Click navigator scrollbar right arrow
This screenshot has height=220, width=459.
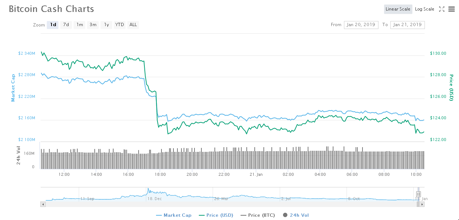(x=422, y=204)
